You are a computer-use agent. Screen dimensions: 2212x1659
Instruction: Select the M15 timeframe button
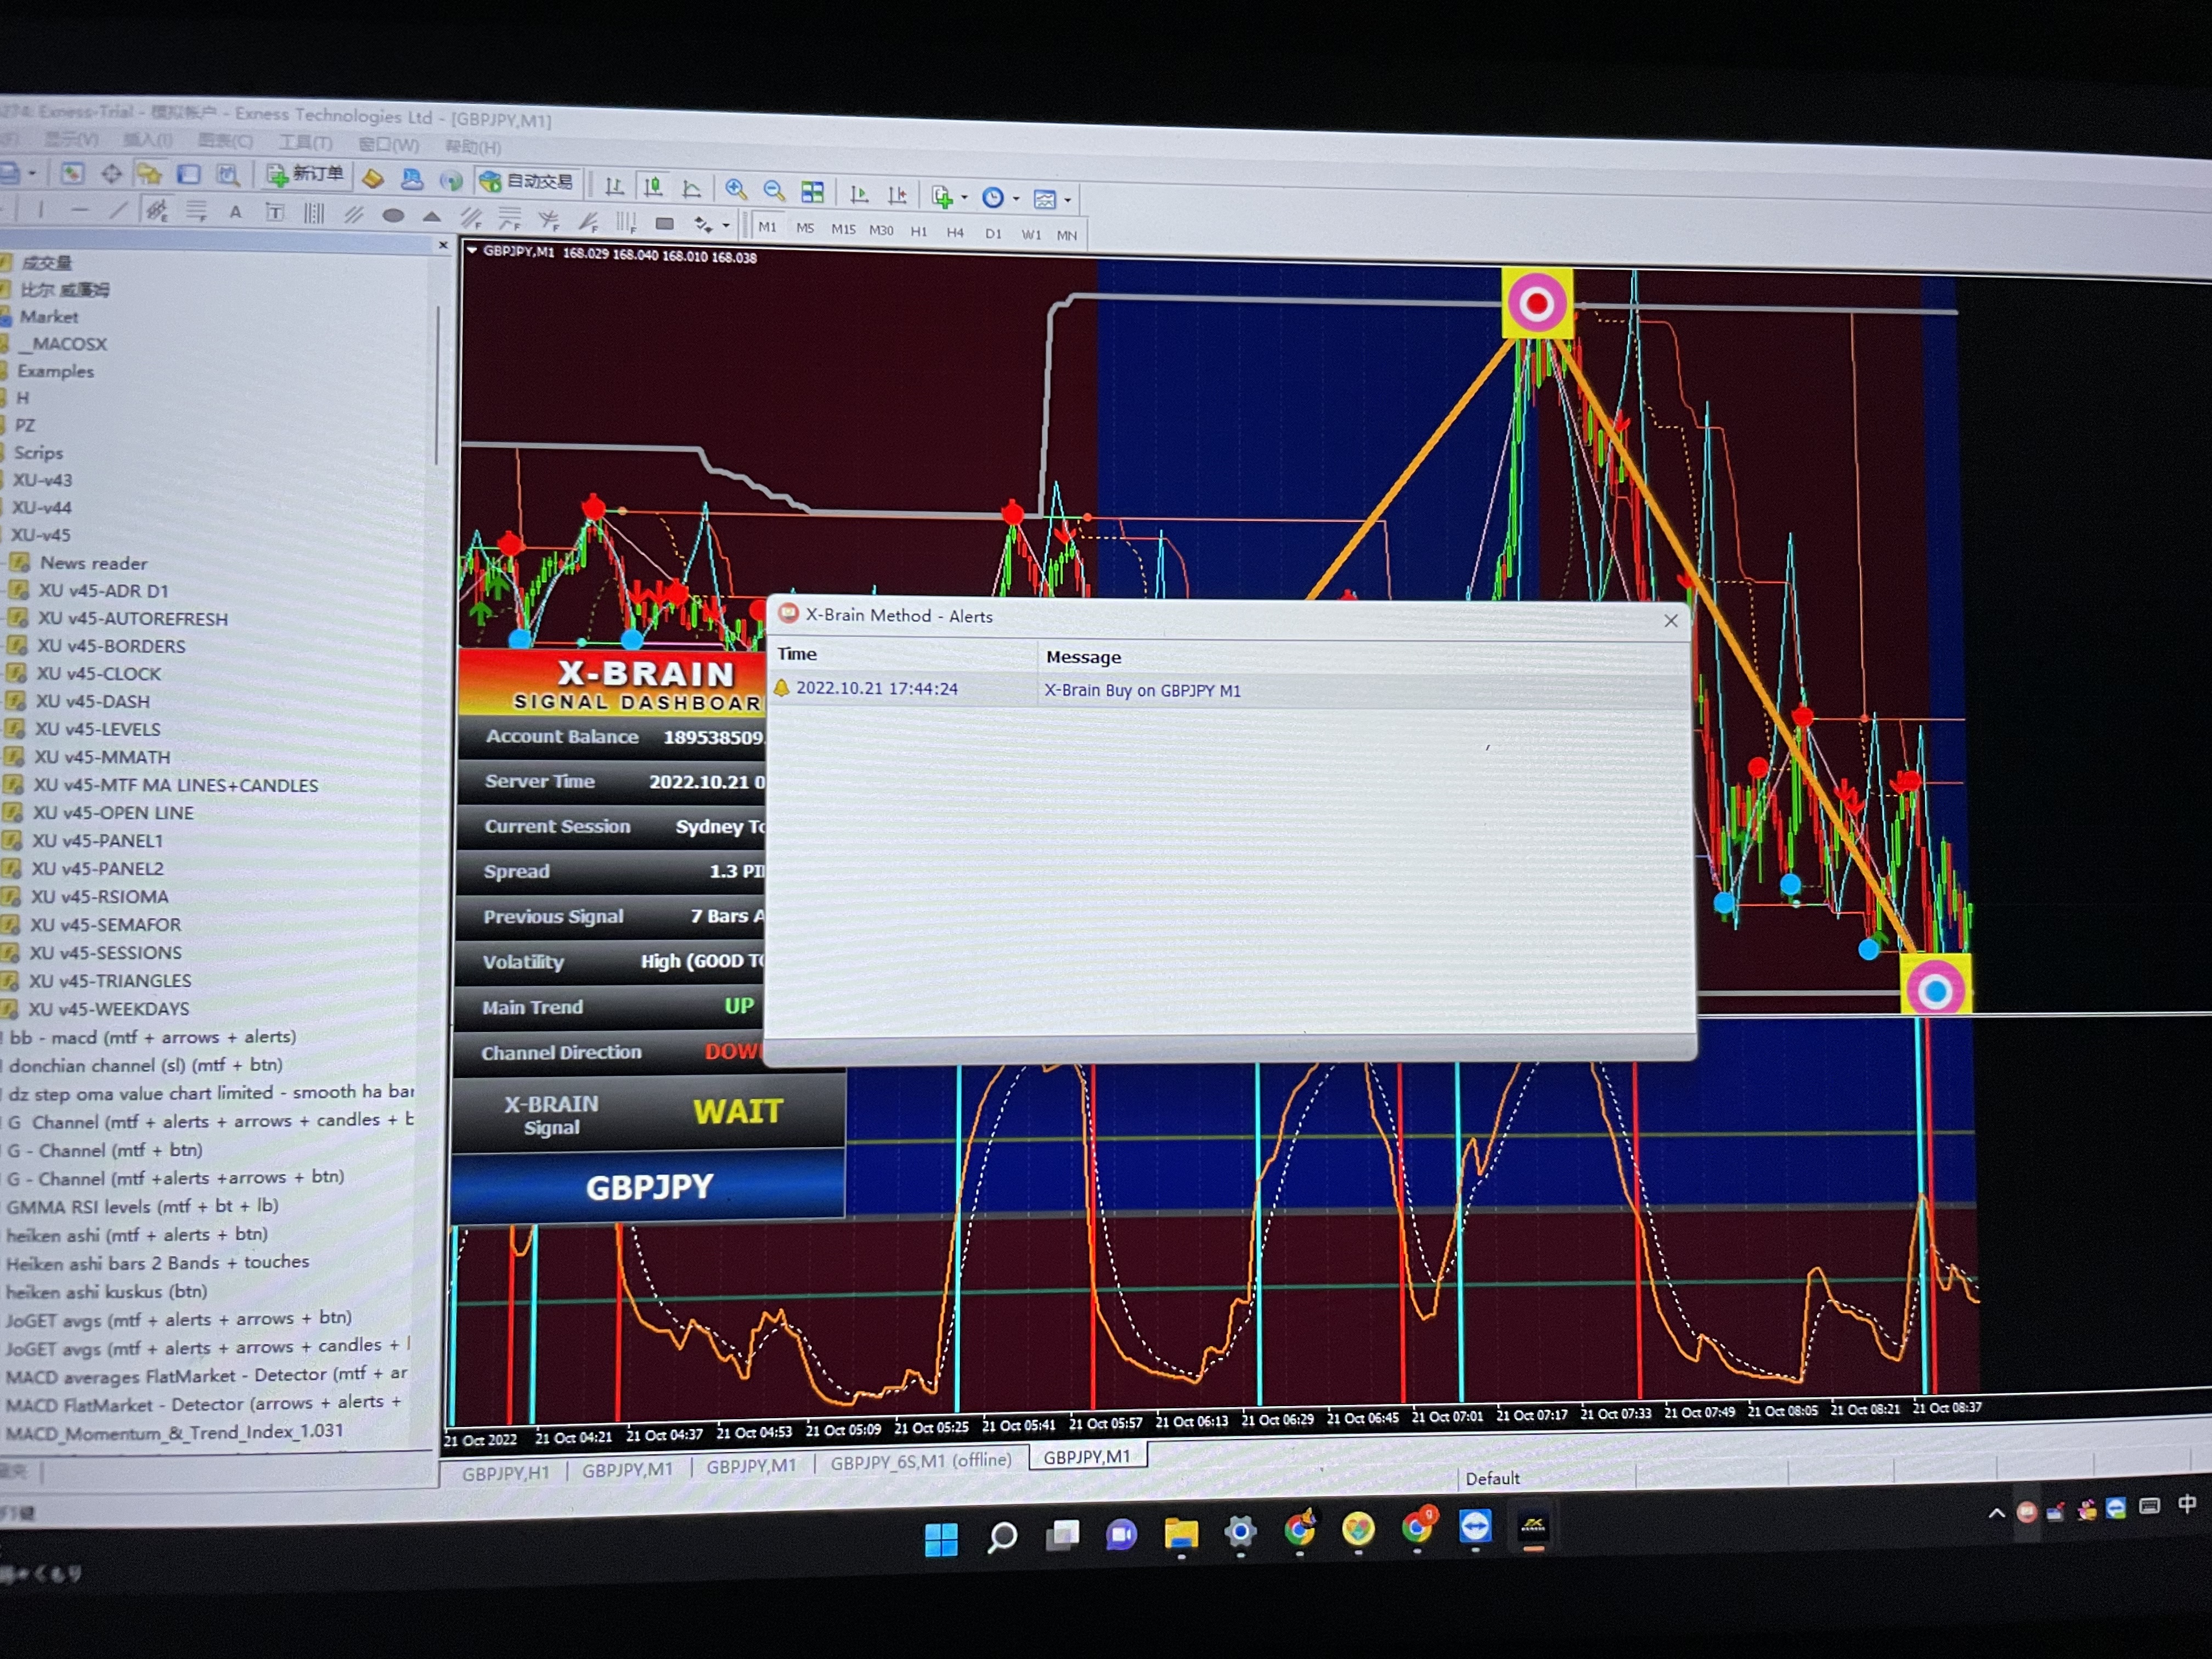[843, 229]
